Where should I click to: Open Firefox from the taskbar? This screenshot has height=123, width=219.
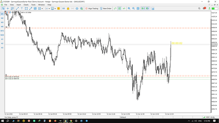(55, 121)
